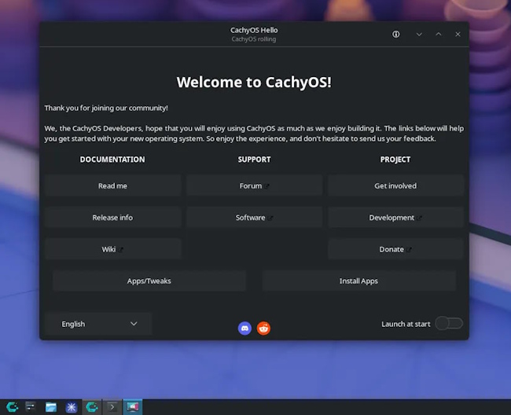Click the Donate button
Viewport: 511px width, 415px height.
point(395,249)
